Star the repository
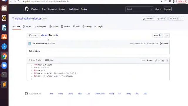This screenshot has height=106, width=188. (174, 19)
